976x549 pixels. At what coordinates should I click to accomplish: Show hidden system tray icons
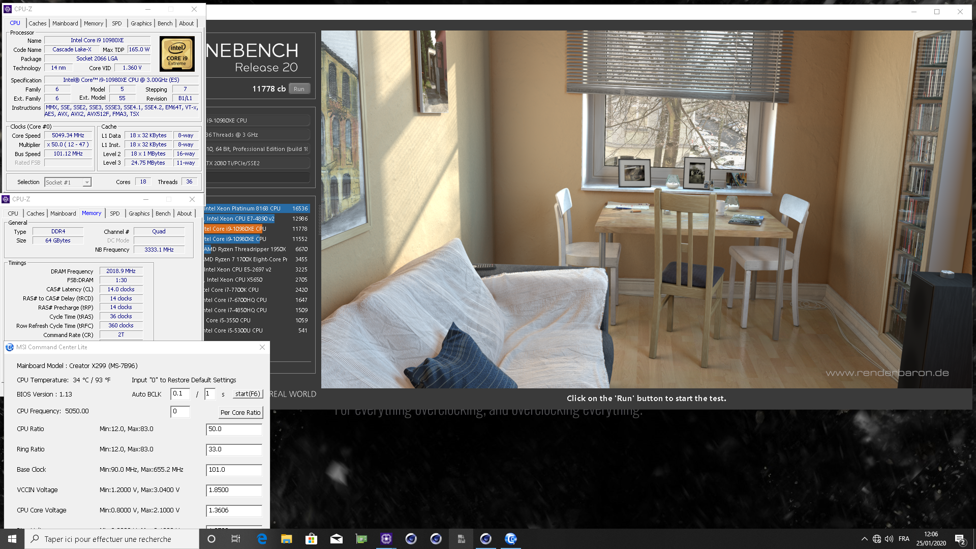[x=864, y=539]
